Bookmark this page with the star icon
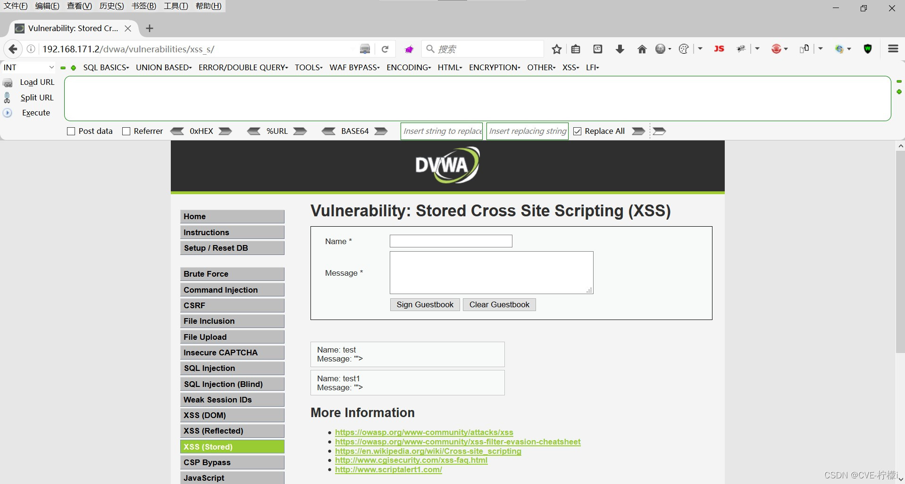905x484 pixels. (557, 49)
